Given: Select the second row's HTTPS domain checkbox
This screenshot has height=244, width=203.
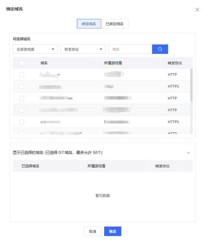Looking at the screenshot, I should point(22,86).
